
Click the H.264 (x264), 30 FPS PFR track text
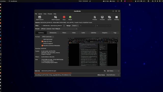[48, 51]
